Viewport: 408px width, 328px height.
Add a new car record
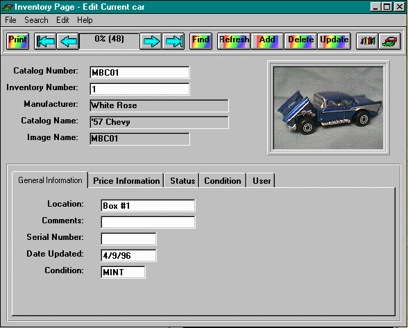(x=267, y=41)
